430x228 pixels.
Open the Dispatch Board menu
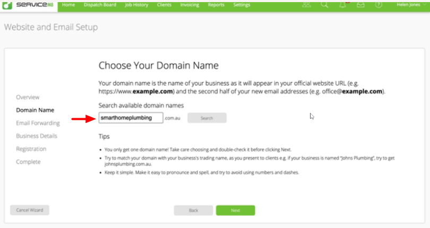click(x=100, y=5)
